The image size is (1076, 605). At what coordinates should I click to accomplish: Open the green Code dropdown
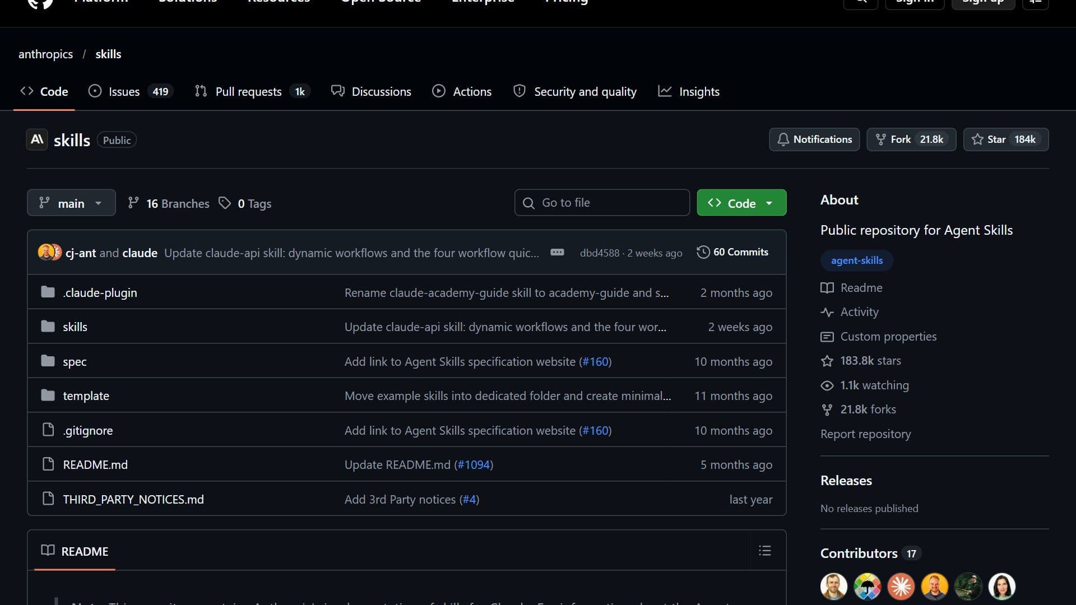741,203
